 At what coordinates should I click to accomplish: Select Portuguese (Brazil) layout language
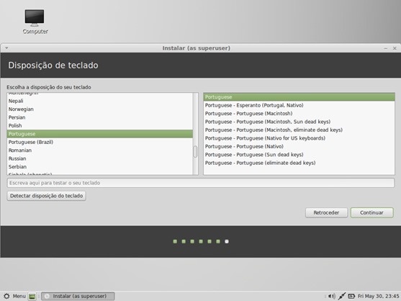(100, 142)
